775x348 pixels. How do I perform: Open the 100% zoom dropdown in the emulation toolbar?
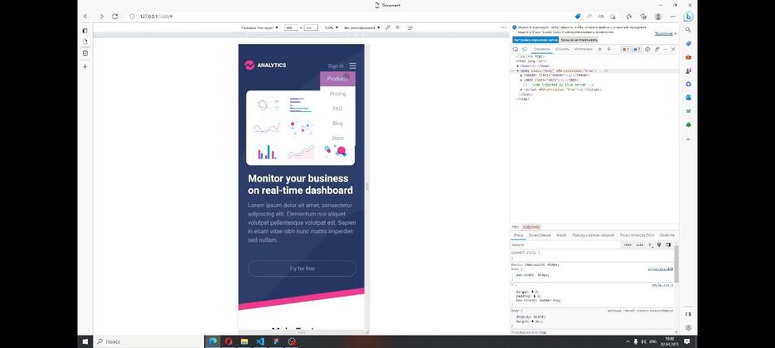click(332, 27)
